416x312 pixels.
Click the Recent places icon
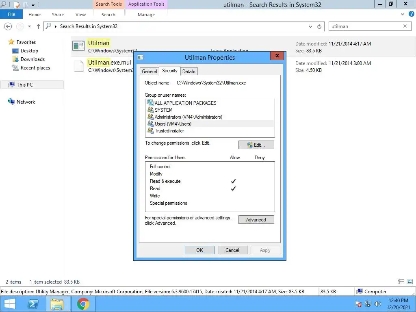(16, 68)
